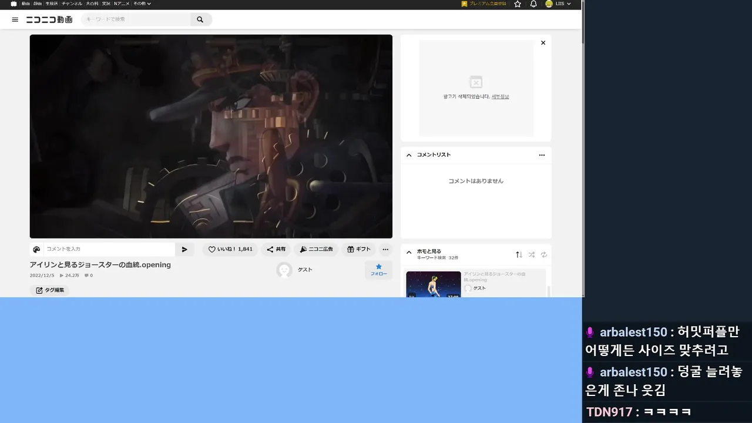Toggle playlist repeat
The image size is (752, 423).
[544, 254]
